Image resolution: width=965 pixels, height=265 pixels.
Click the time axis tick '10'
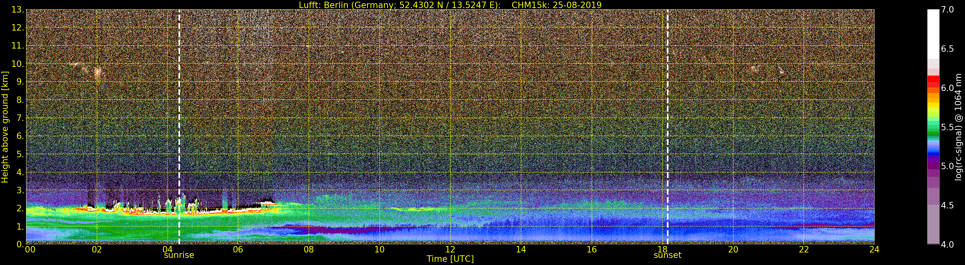pyautogui.click(x=379, y=250)
